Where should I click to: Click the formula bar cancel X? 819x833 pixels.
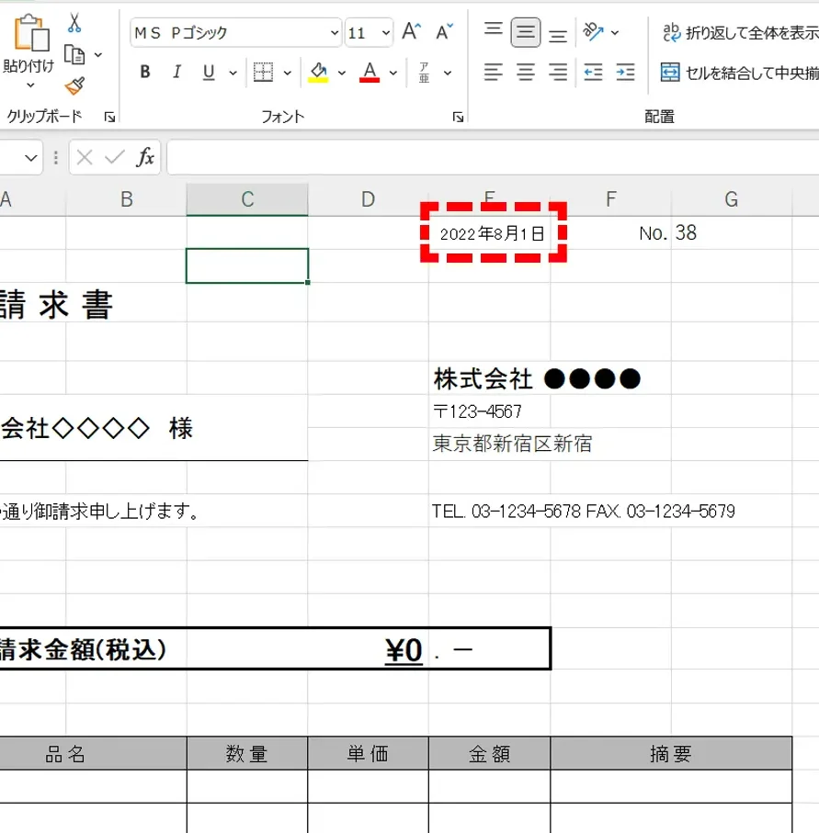(x=85, y=157)
